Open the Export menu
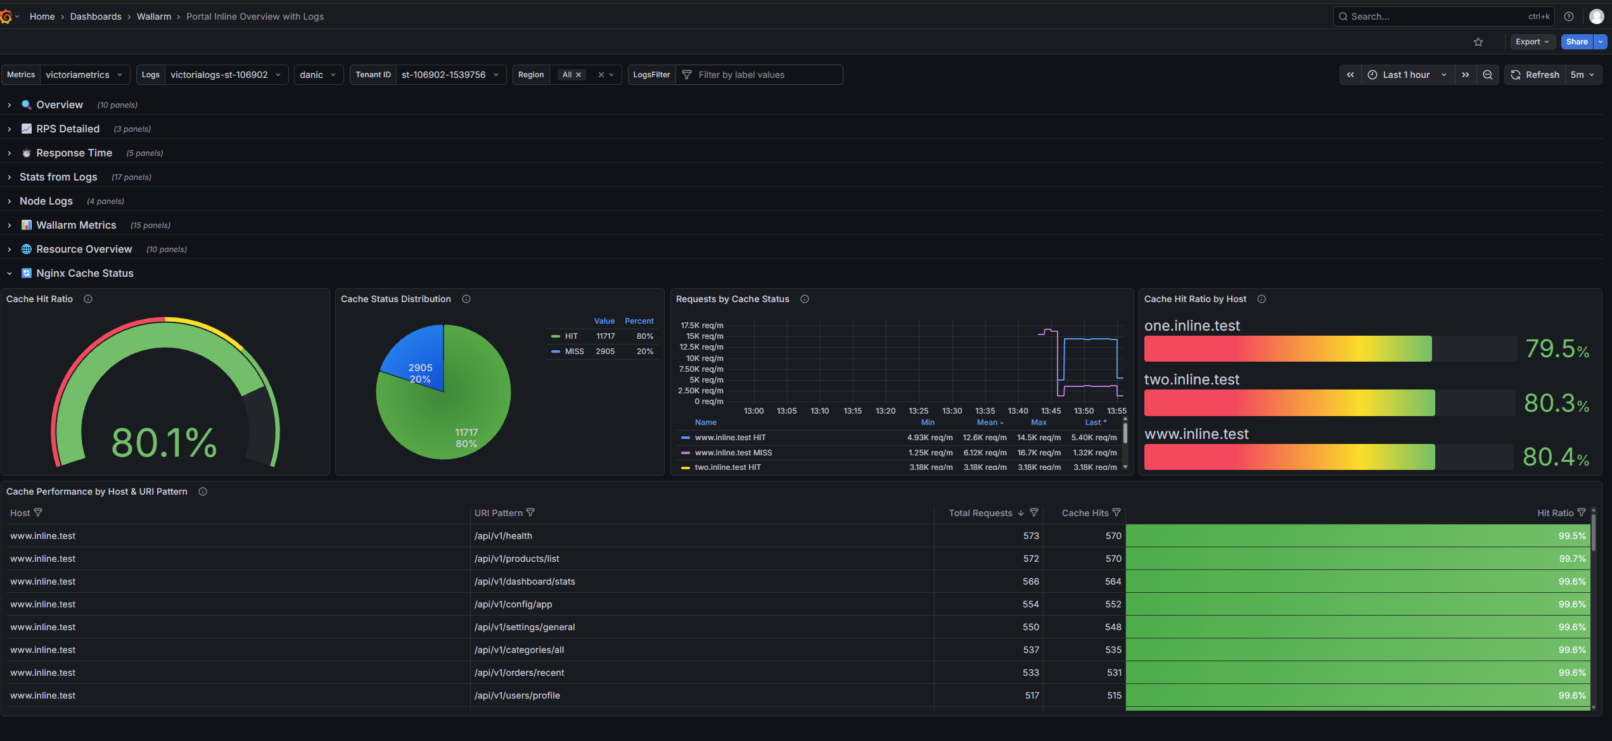Viewport: 1612px width, 741px height. tap(1532, 42)
